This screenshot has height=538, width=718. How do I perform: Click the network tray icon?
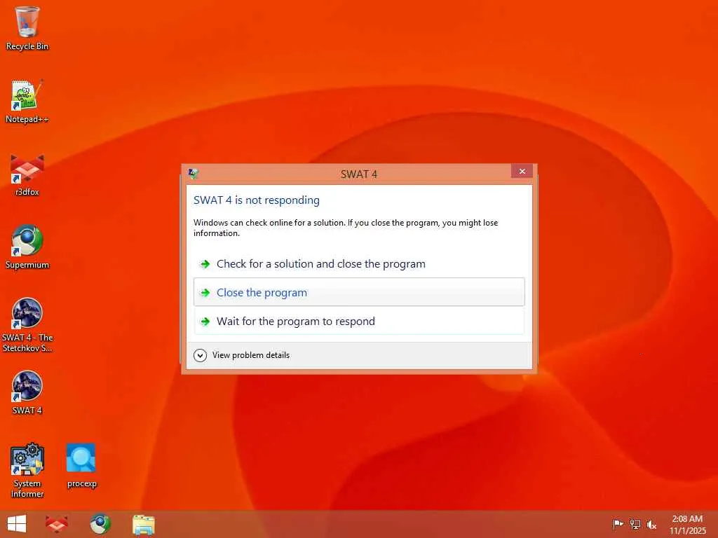(x=635, y=524)
